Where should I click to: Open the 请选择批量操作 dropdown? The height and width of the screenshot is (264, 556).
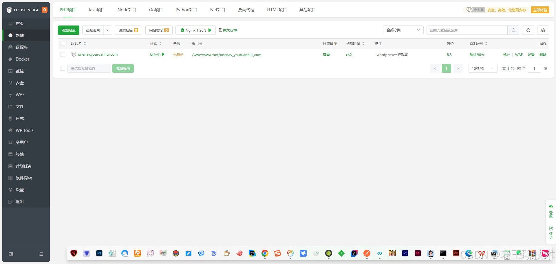[89, 68]
